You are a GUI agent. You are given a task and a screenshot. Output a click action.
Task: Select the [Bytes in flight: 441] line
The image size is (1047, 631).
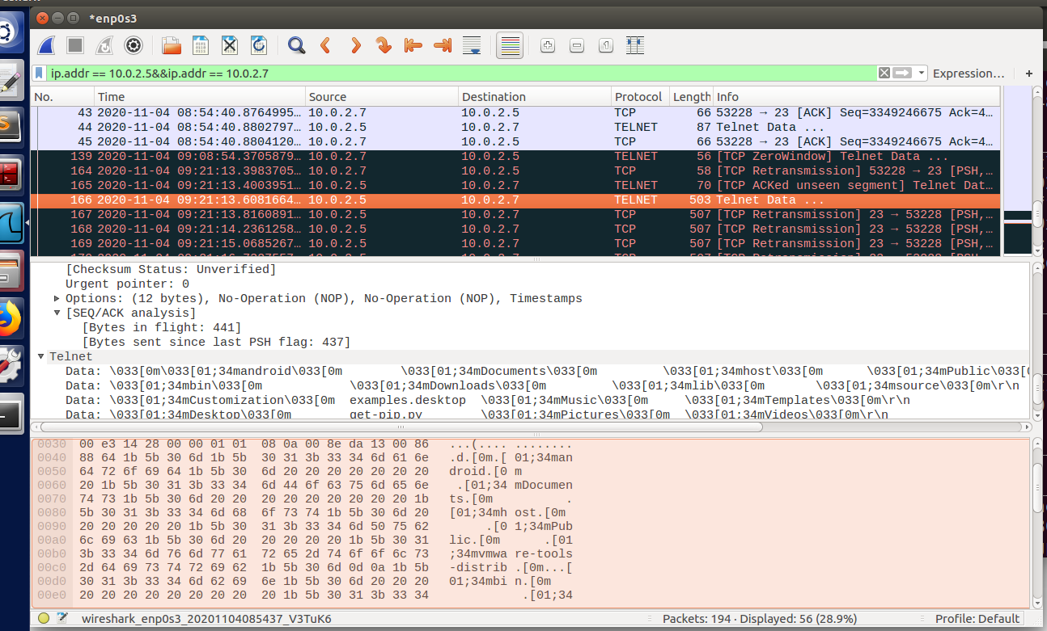click(162, 328)
